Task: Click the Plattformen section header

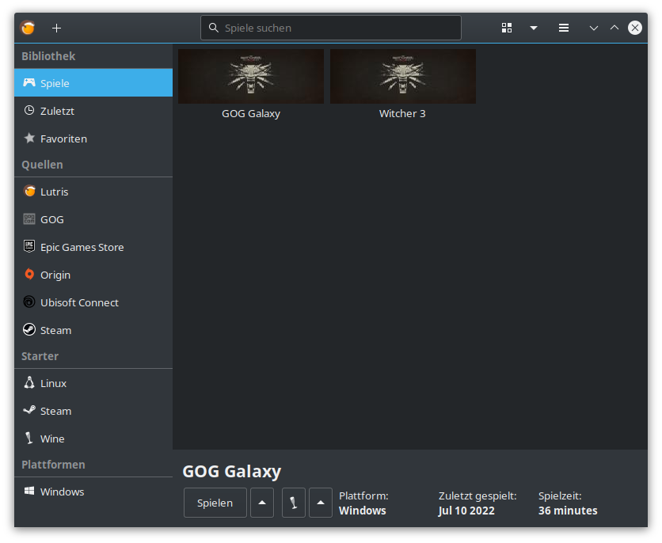Action: [x=53, y=465]
